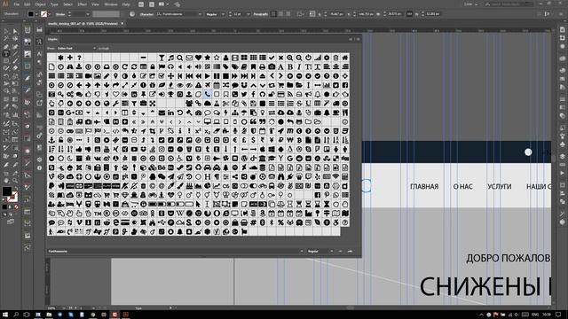Switch to the Glyphs panel tab
568x319 pixels.
[x=53, y=39]
